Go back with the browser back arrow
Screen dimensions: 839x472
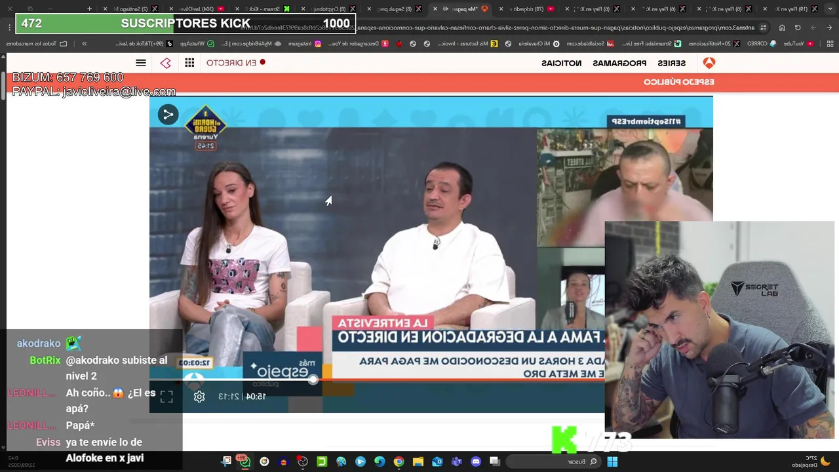(829, 28)
